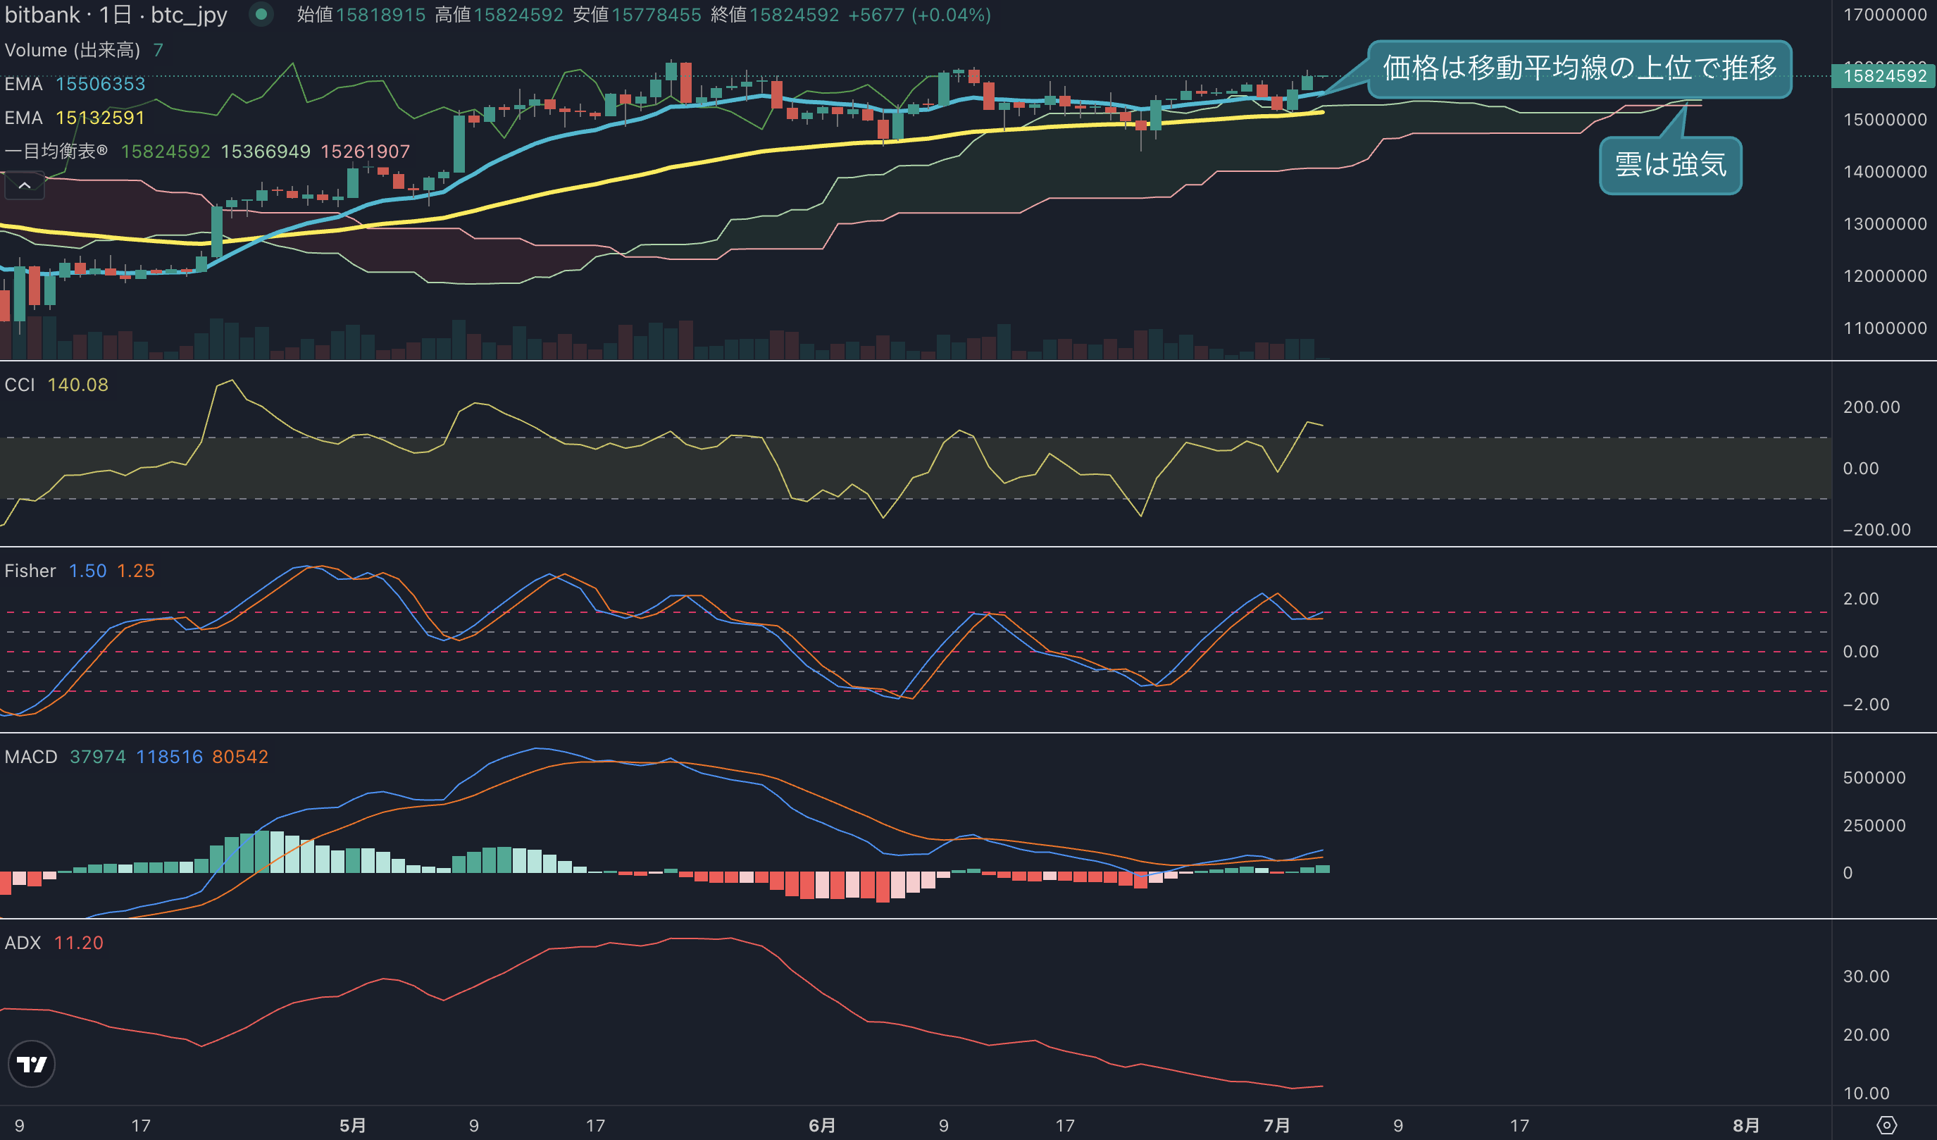
Task: Select the EMA 15132591 indicator legend
Action: tap(75, 118)
